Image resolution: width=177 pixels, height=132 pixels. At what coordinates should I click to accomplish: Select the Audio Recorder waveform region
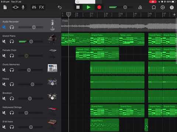click(x=119, y=25)
